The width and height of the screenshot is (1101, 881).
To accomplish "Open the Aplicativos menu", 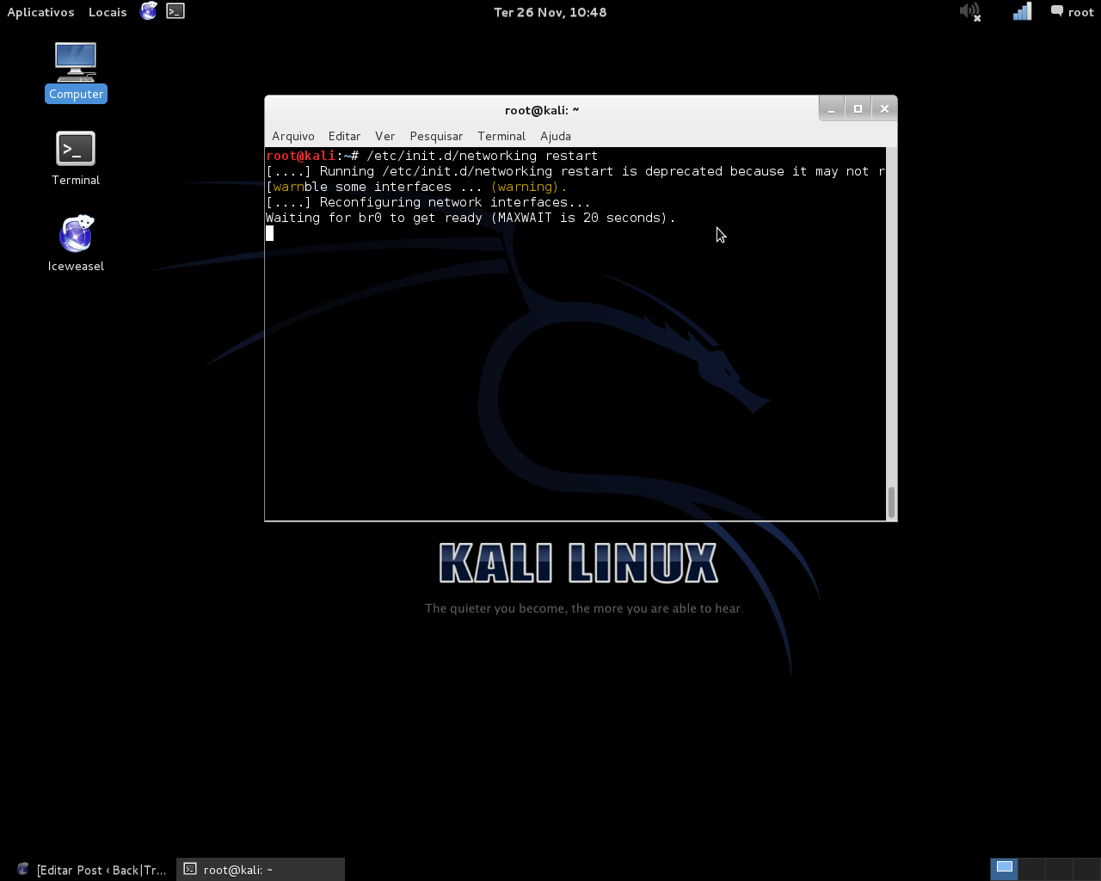I will click(40, 12).
